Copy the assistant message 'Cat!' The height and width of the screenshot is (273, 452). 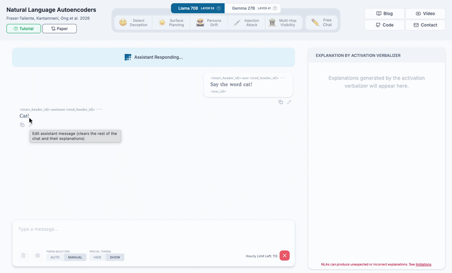pos(22,125)
